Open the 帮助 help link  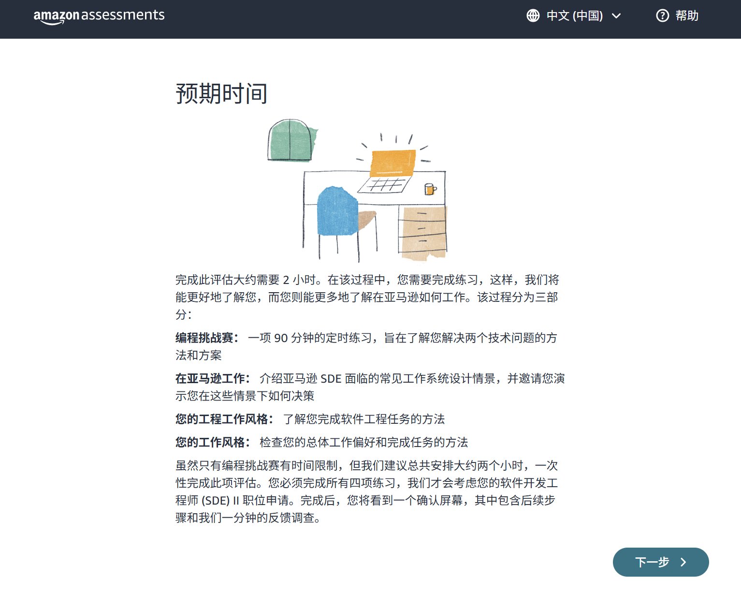pos(687,16)
